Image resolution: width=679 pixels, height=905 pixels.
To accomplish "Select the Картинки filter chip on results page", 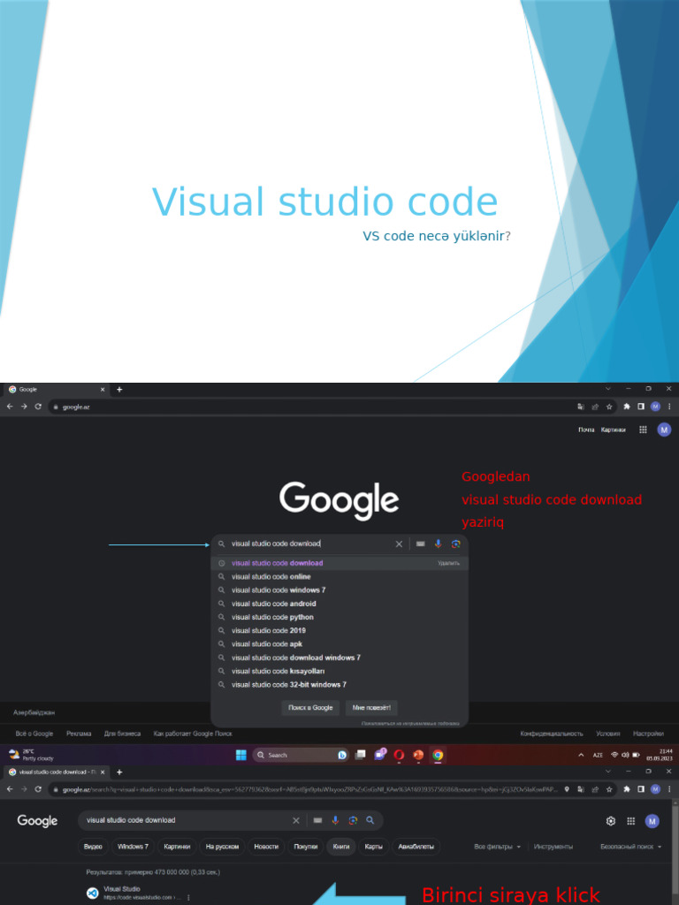I will 177,847.
